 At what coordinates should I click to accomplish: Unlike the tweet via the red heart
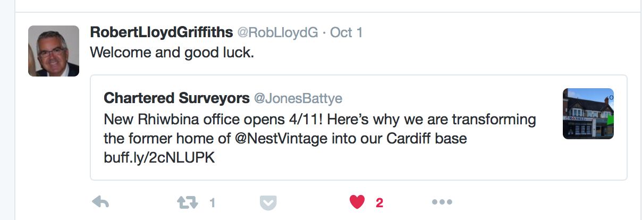(357, 202)
